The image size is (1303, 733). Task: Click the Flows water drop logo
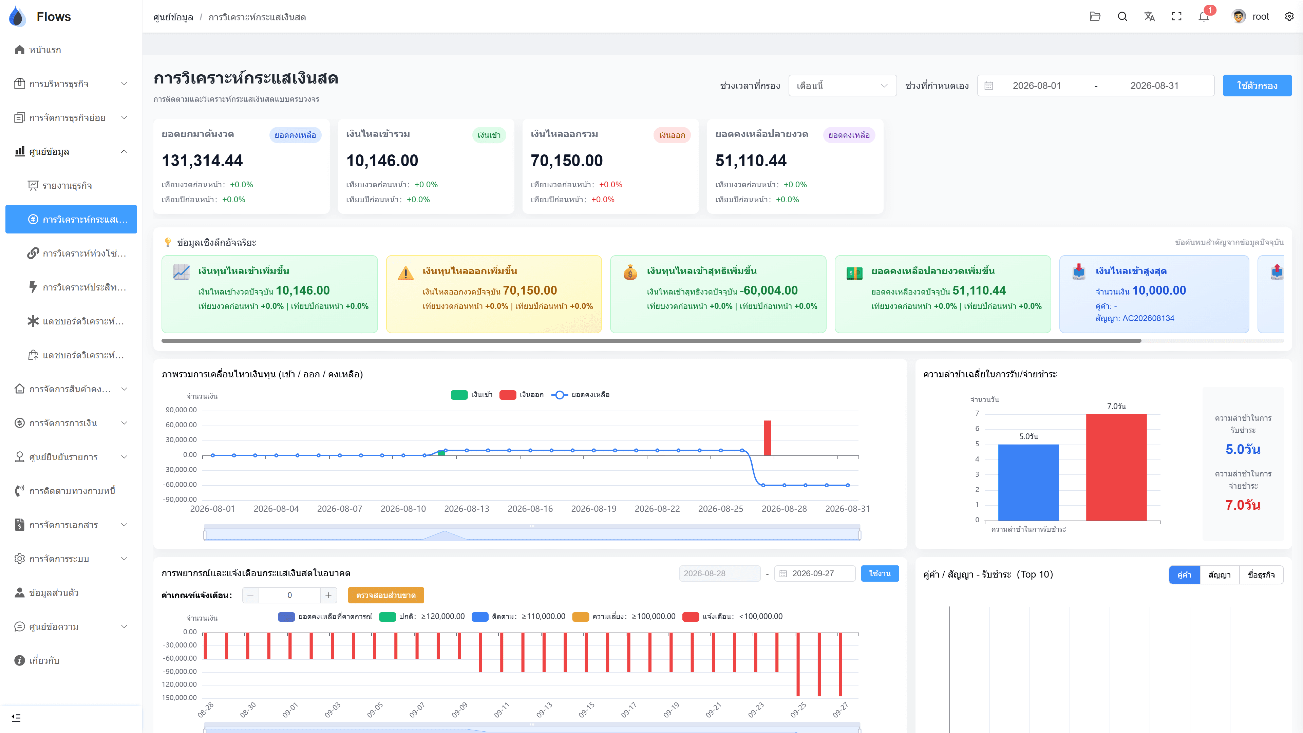pos(17,17)
